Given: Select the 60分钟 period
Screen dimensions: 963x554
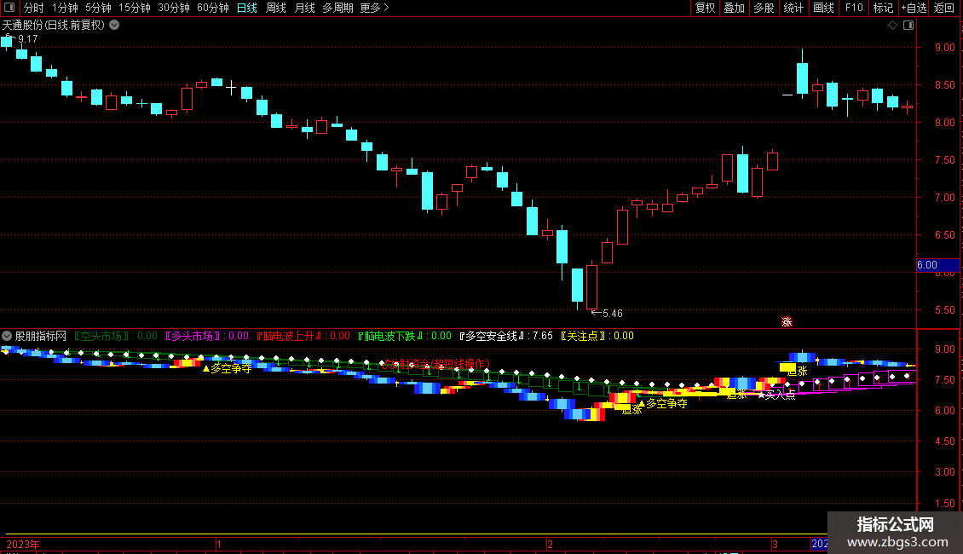Looking at the screenshot, I should click(213, 8).
